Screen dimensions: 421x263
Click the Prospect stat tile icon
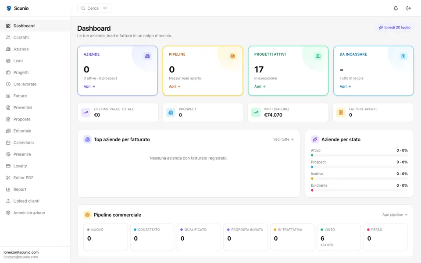pos(171,113)
